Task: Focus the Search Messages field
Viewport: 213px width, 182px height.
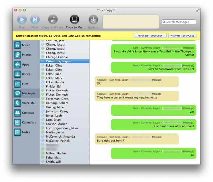Action: tap(179, 22)
